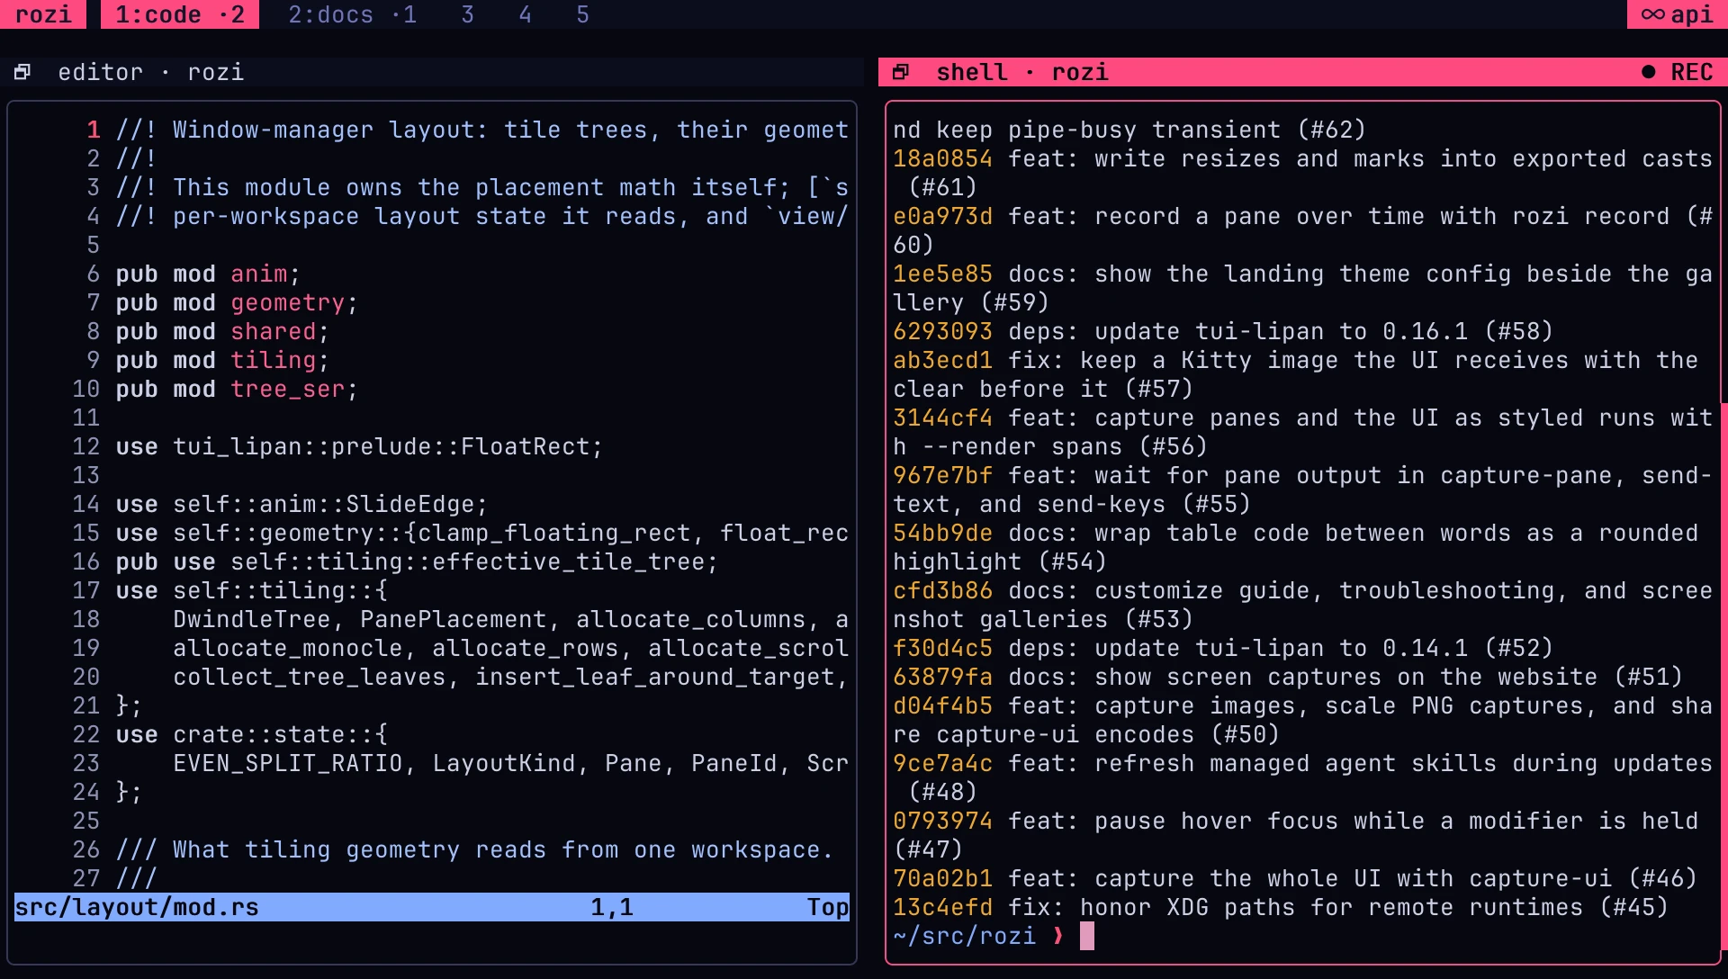Viewport: 1728px width, 979px height.
Task: Click commit hash 6293093
Action: pos(943,331)
